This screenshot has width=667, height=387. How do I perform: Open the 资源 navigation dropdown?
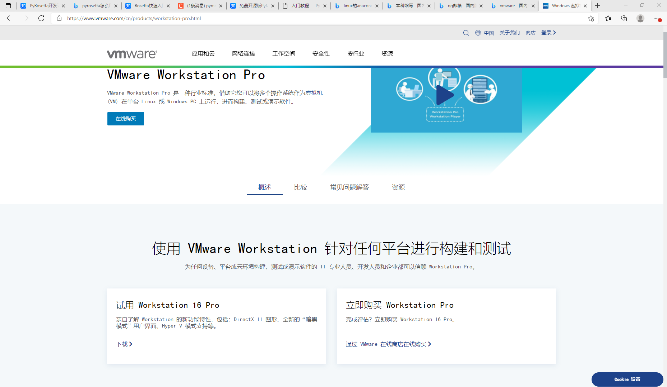(387, 53)
